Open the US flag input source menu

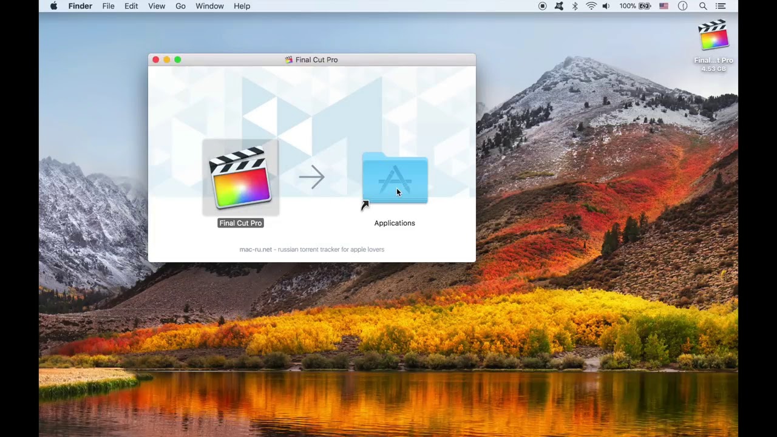point(663,6)
